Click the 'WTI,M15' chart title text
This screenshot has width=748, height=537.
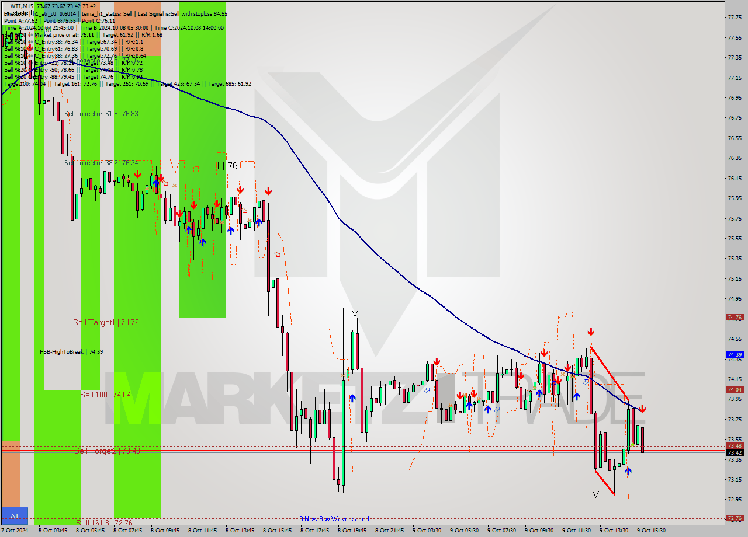click(22, 6)
